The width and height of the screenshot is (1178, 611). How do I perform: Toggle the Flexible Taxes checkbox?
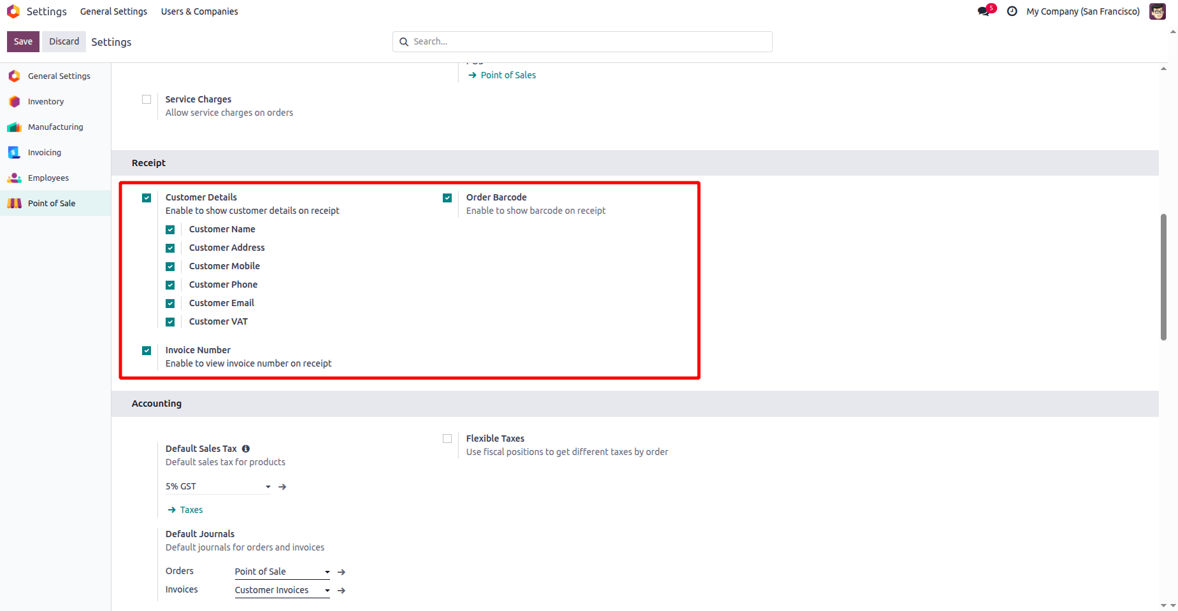(x=447, y=439)
